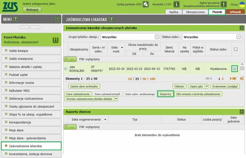
Task: Show 100 elements per page
Action: pyautogui.click(x=152, y=79)
